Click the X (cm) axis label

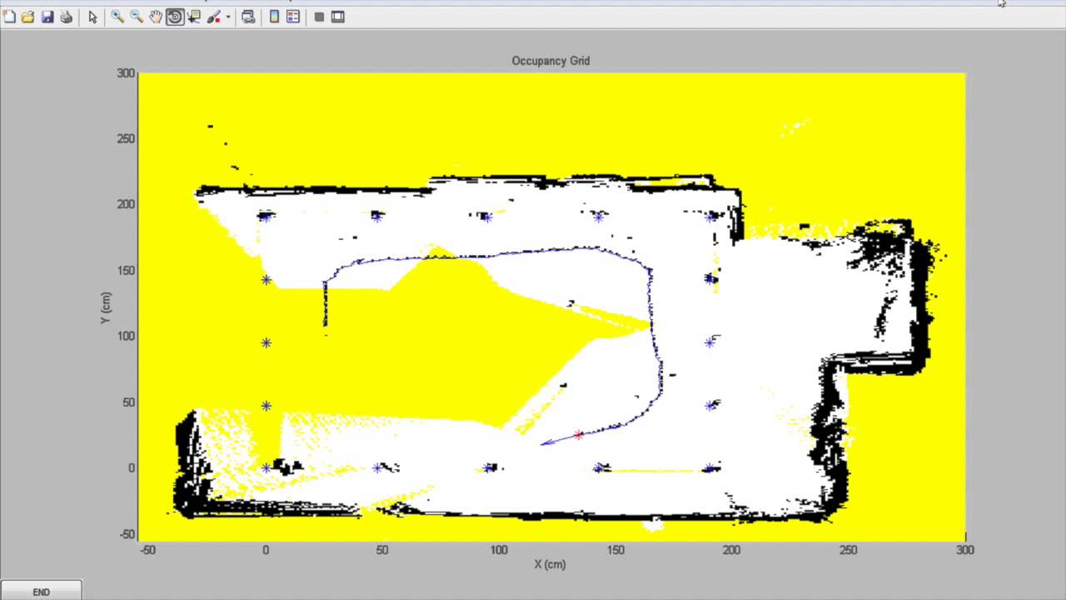550,564
